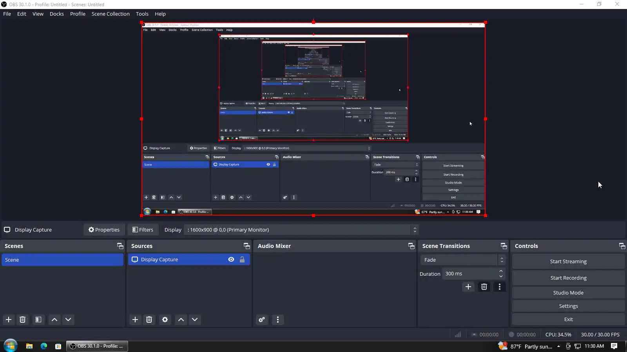Image resolution: width=627 pixels, height=352 pixels.
Task: Show hidden system tray icons
Action: [558, 346]
